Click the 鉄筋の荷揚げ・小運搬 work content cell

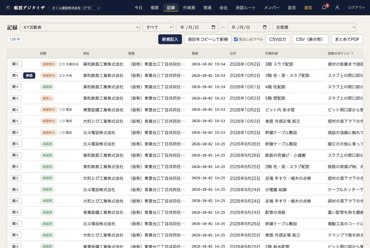(x=285, y=155)
